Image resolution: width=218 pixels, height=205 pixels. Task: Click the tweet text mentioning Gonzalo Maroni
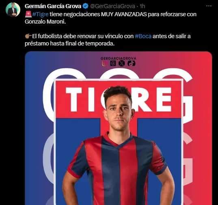click(110, 18)
